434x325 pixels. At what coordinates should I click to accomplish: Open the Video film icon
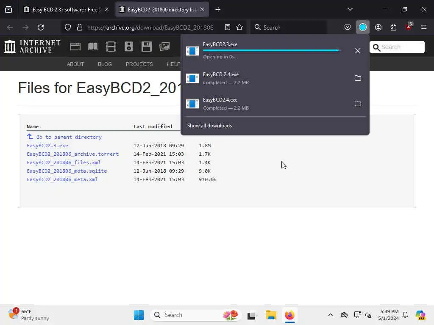(111, 47)
